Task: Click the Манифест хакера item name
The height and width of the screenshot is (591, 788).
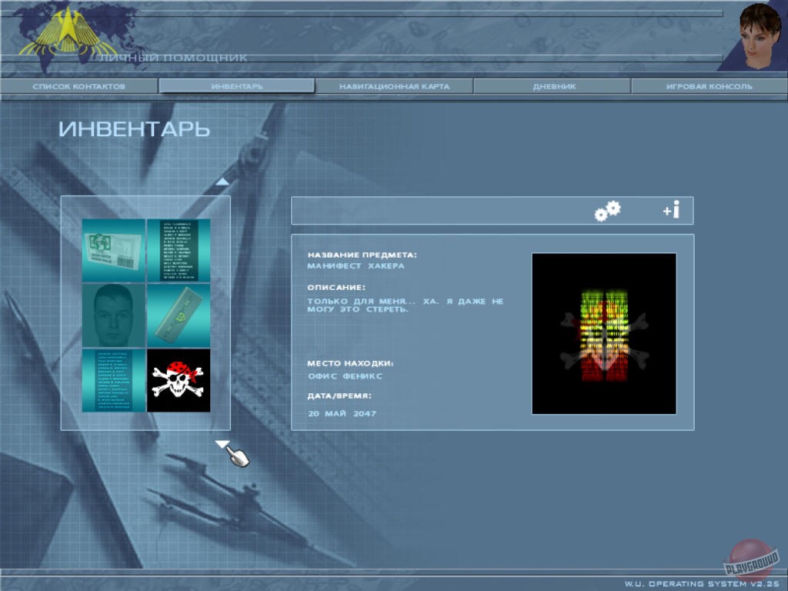Action: [x=356, y=266]
